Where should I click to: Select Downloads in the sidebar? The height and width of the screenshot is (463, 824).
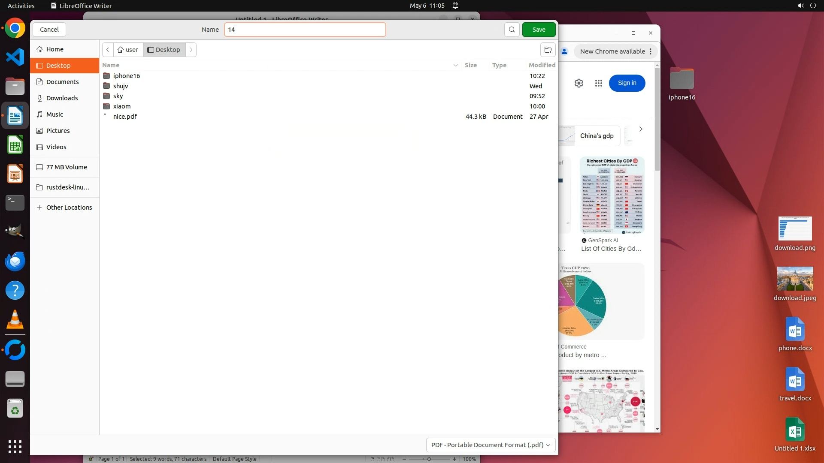coord(62,98)
